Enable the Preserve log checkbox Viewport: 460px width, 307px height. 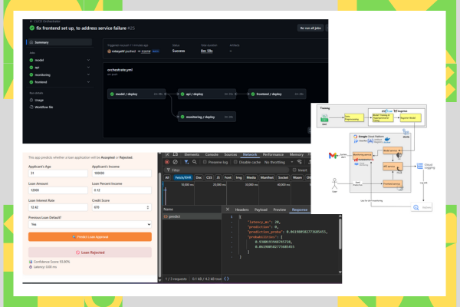click(x=207, y=162)
